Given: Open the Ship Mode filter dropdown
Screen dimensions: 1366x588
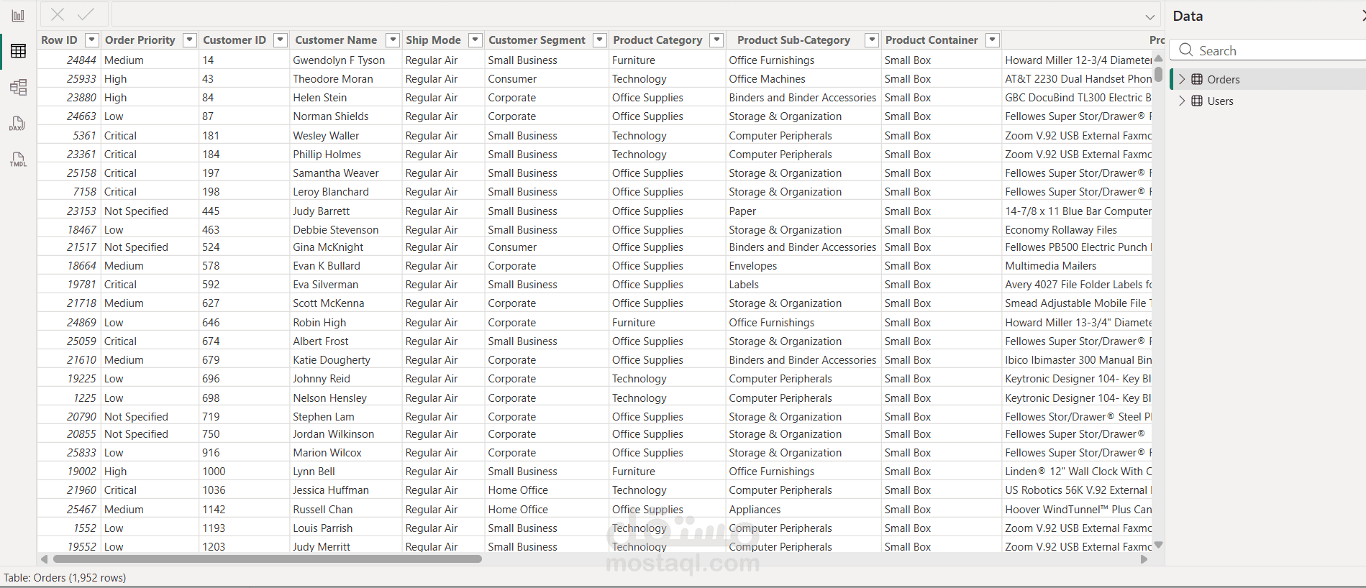Looking at the screenshot, I should [475, 40].
